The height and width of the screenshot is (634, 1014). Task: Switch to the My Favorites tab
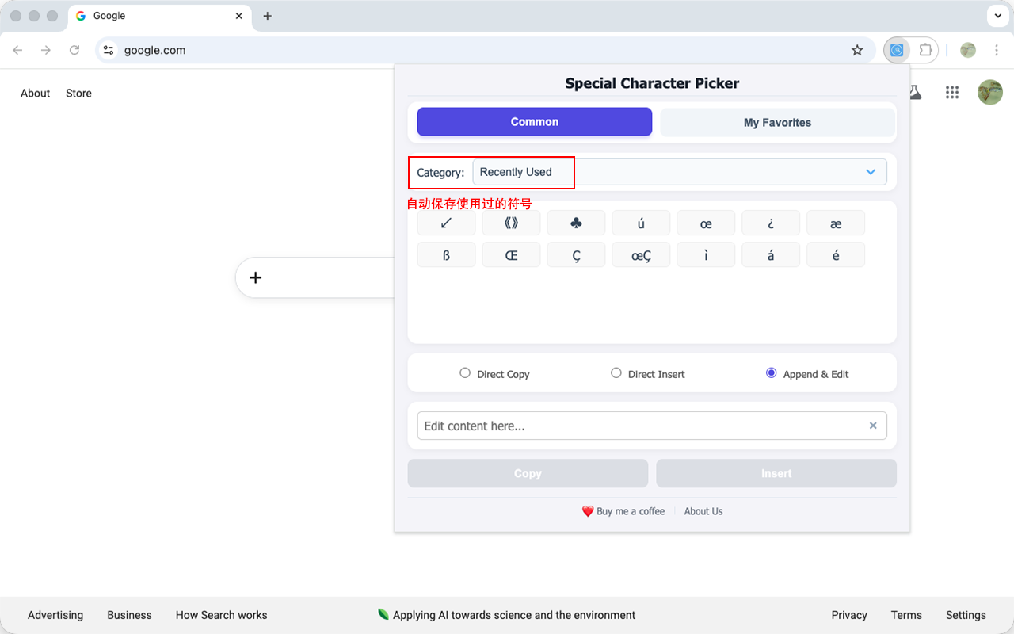[777, 123]
